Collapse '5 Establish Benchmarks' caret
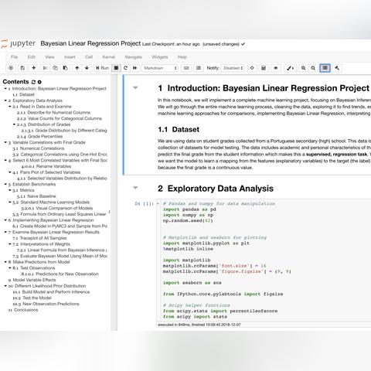 5,184
